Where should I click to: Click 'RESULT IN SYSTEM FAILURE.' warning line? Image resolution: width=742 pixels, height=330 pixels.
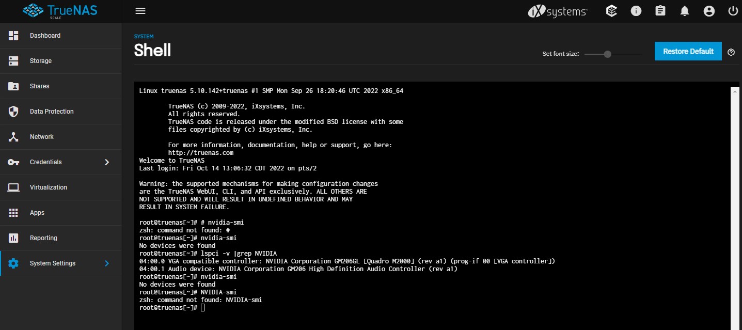(184, 207)
